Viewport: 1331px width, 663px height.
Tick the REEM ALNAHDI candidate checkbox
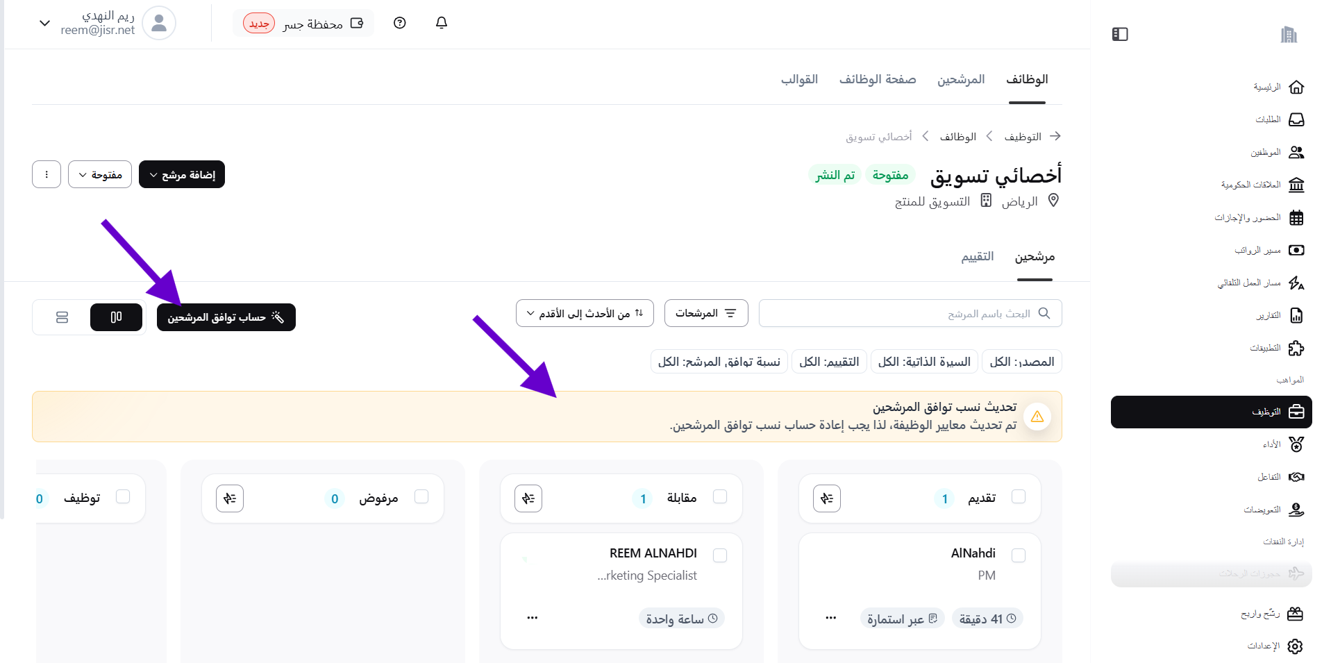coord(719,555)
